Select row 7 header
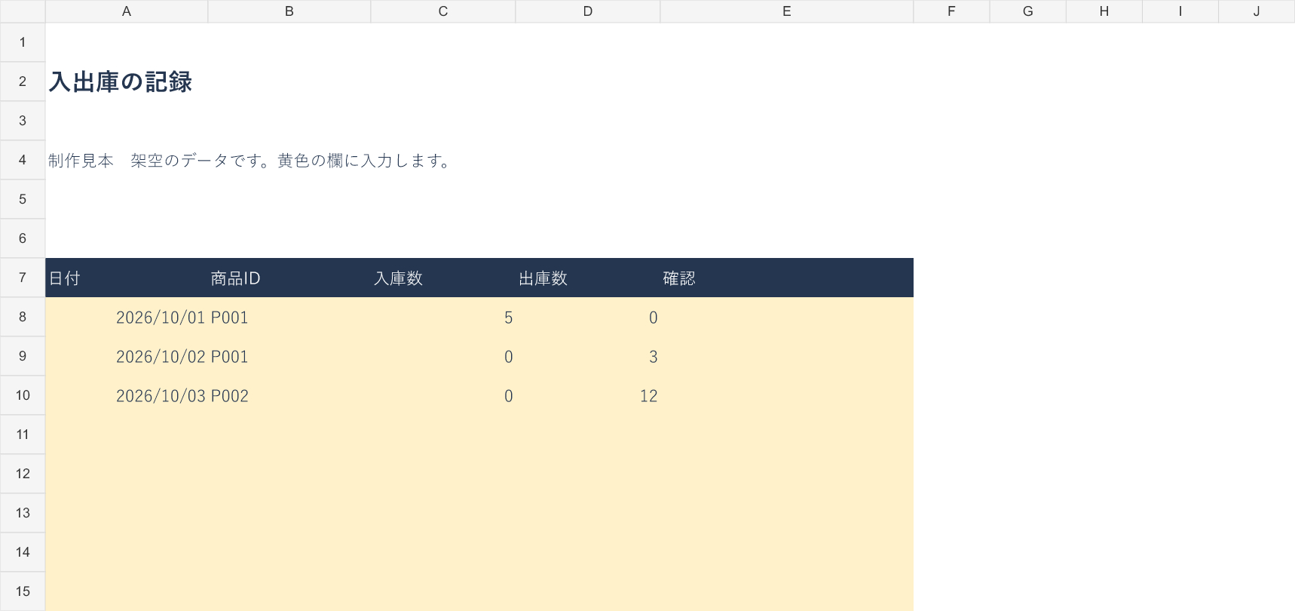1295x611 pixels. point(23,278)
